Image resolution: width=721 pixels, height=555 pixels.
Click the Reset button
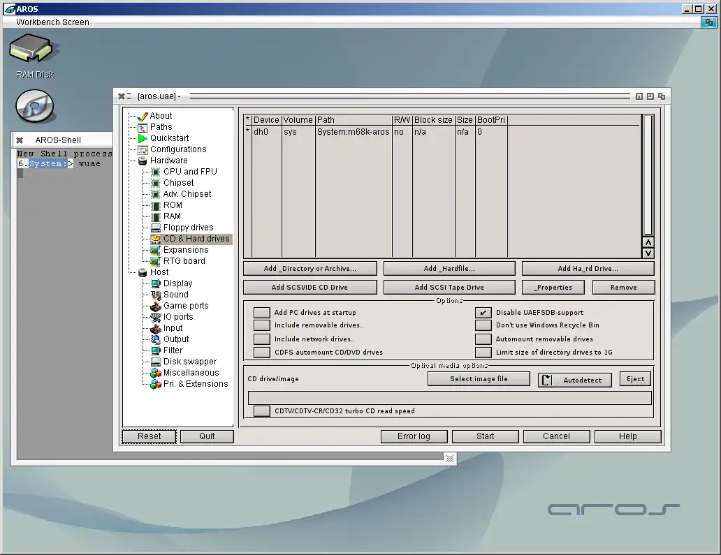click(149, 436)
